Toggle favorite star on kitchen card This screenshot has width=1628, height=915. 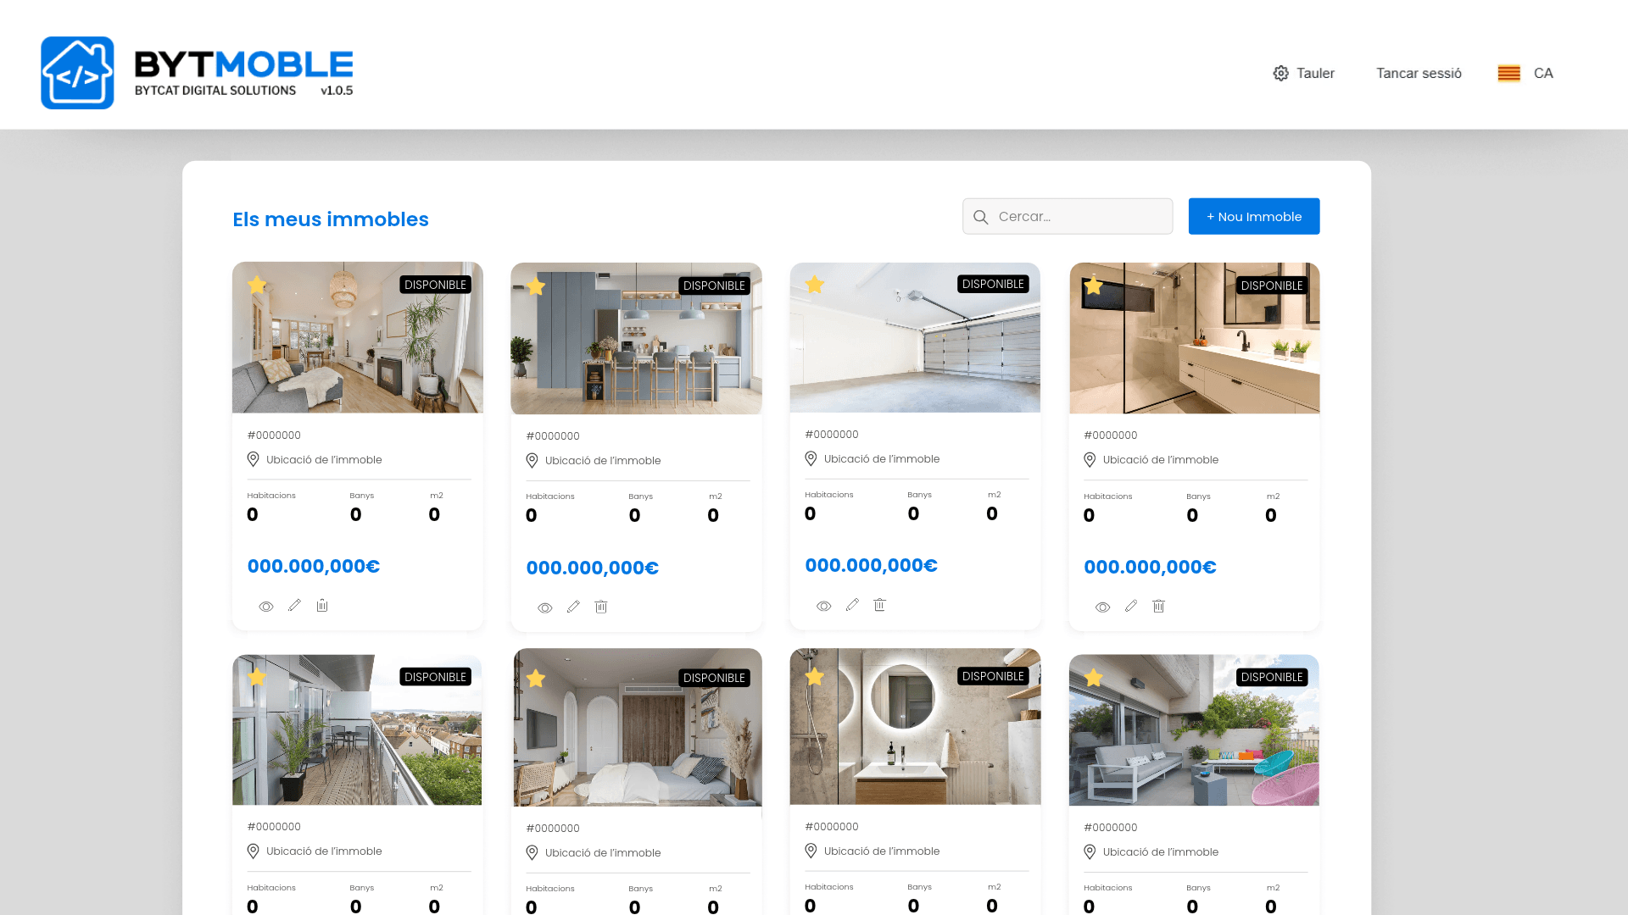(x=536, y=286)
